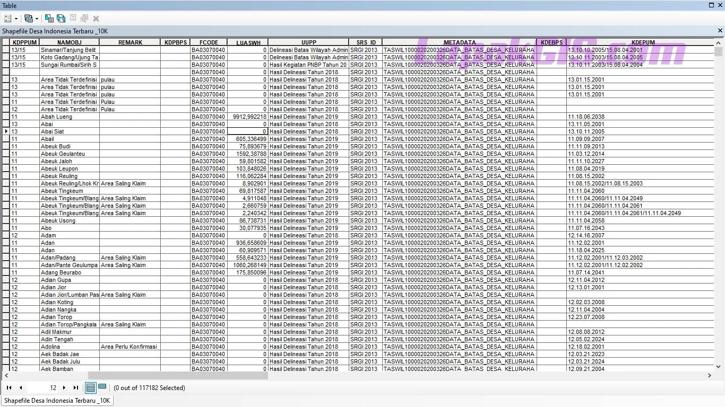Screen dimensions: 725x407
Task: Click the row selector for Abah Lueng
Action: tap(6, 117)
